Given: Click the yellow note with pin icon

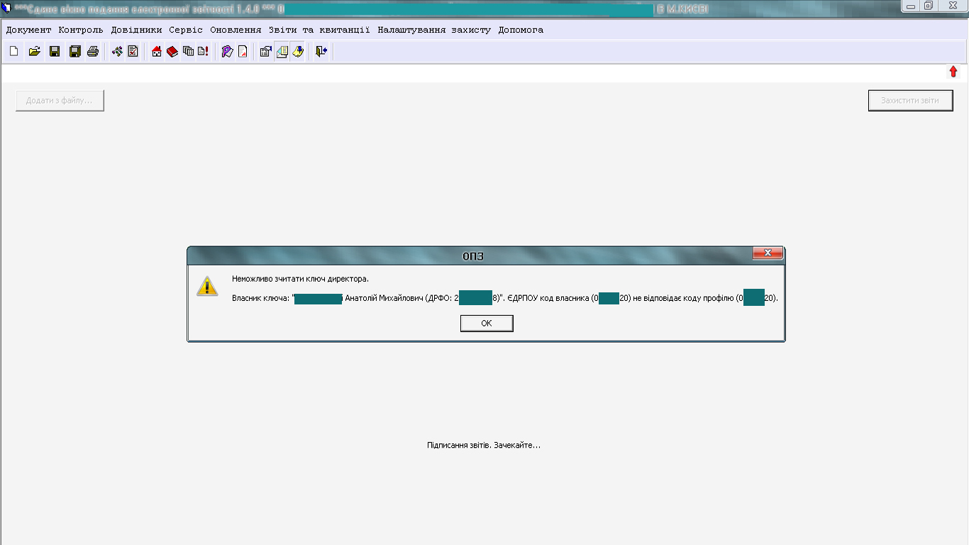Looking at the screenshot, I should coord(298,51).
